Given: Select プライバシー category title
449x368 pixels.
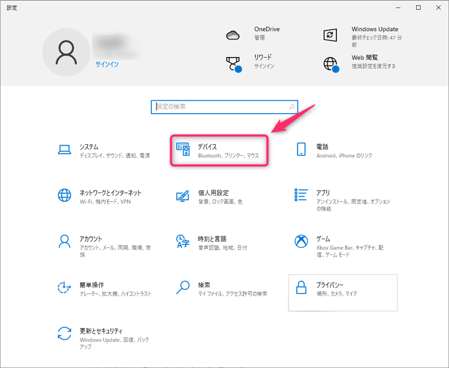Looking at the screenshot, I should point(330,285).
